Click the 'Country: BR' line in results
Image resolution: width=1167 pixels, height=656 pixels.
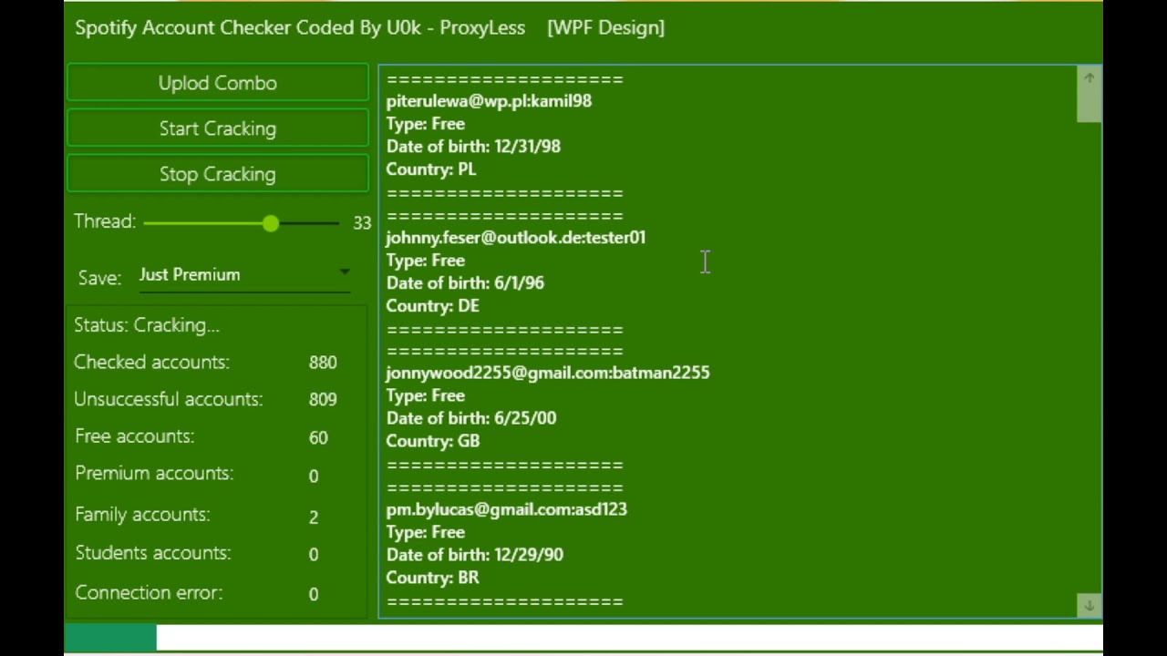click(432, 578)
